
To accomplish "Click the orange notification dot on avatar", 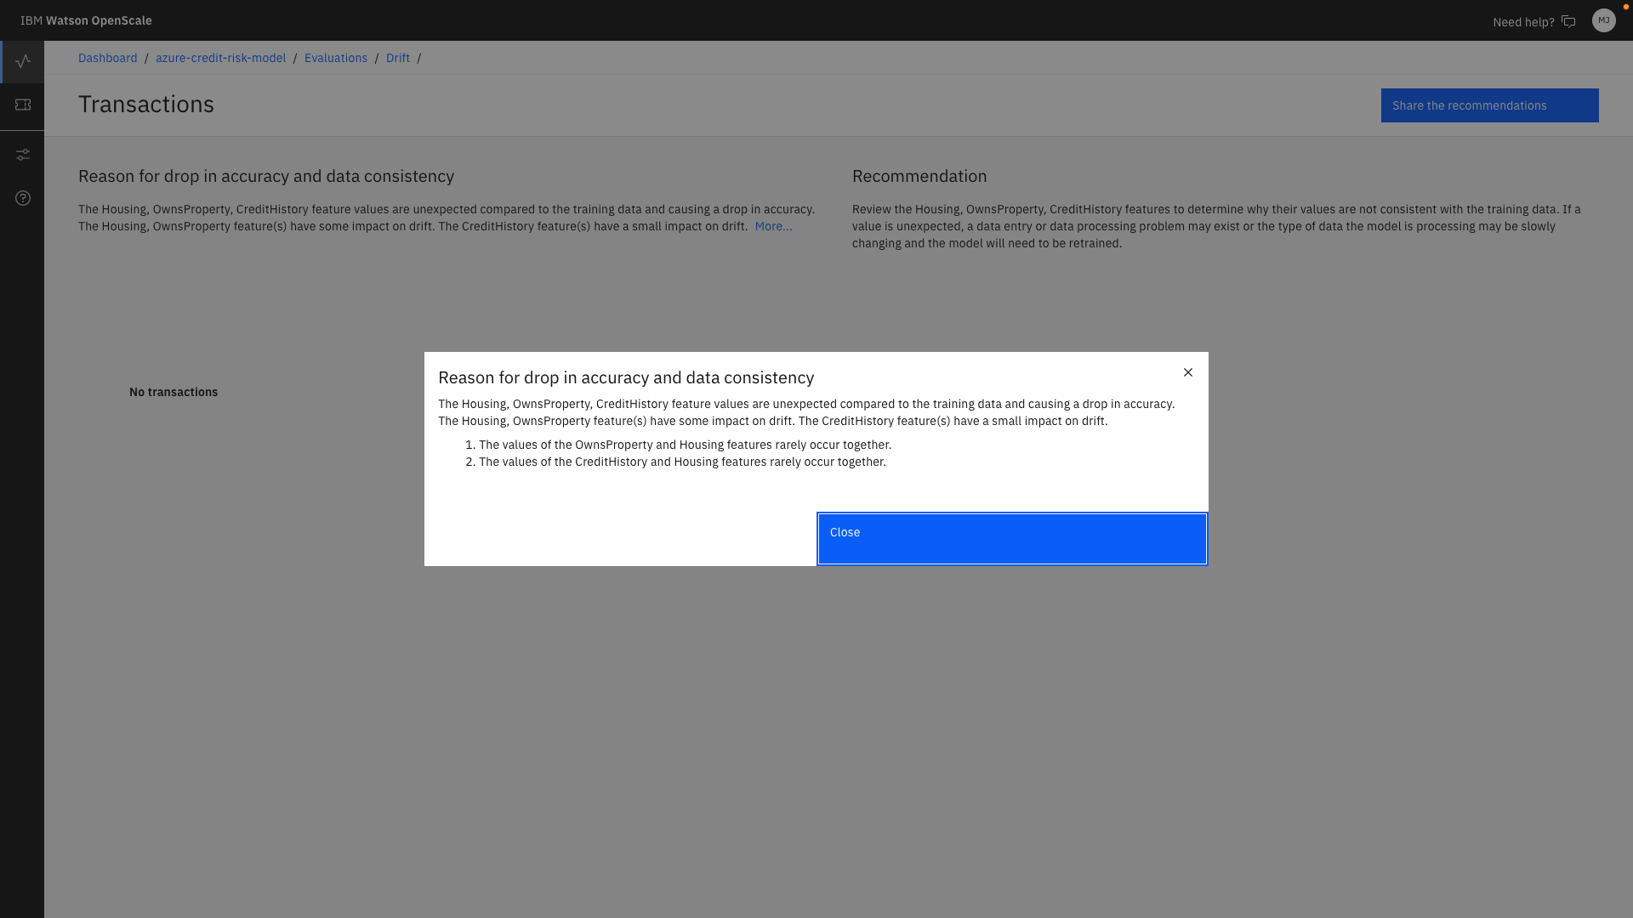I will [1625, 7].
